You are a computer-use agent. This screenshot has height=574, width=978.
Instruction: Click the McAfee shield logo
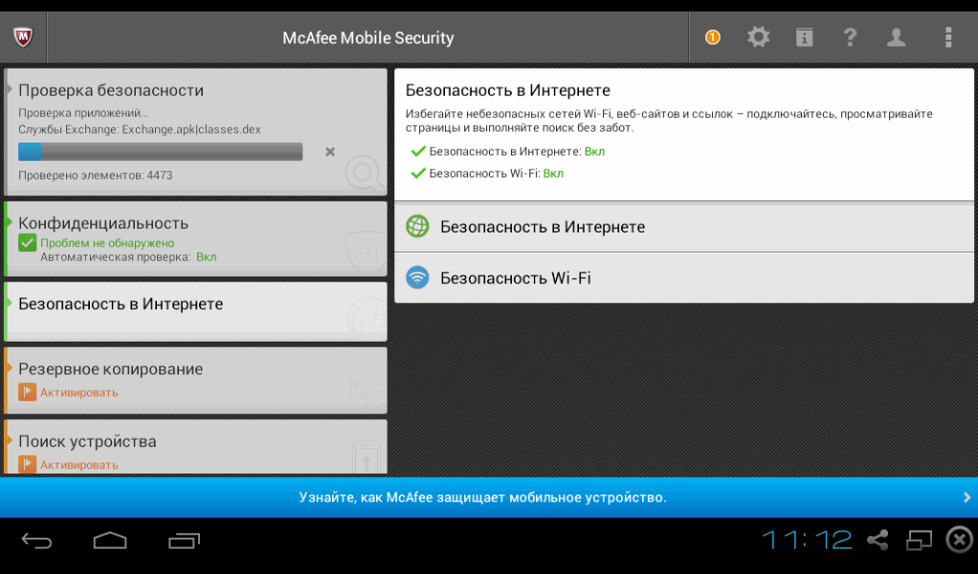pyautogui.click(x=23, y=36)
